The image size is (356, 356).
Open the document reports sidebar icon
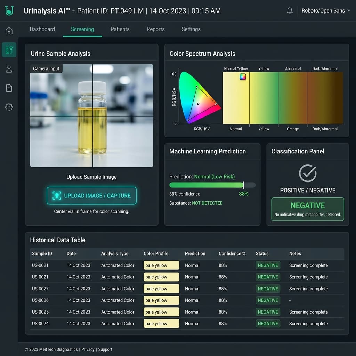(9, 88)
